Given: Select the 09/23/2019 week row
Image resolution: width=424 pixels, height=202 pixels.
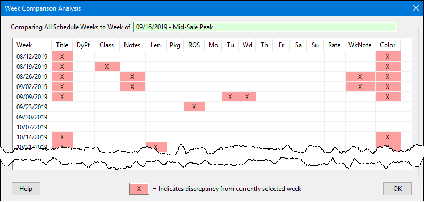Looking at the screenshot, I should tap(212, 107).
